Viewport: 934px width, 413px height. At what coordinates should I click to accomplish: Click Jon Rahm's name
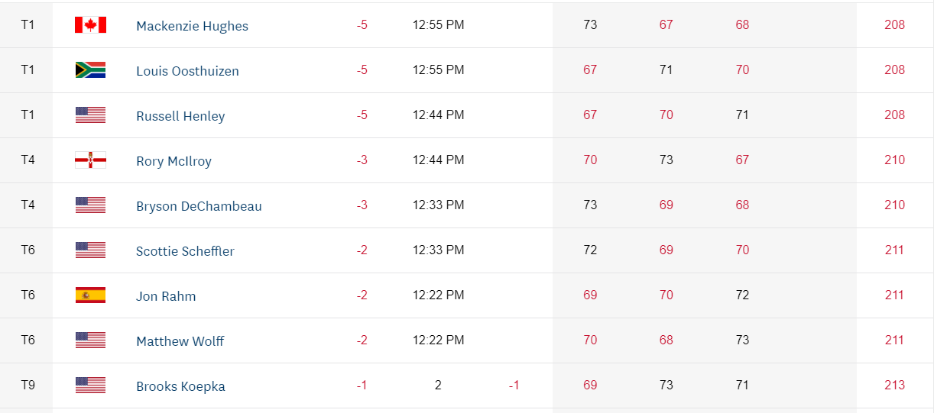tap(166, 296)
